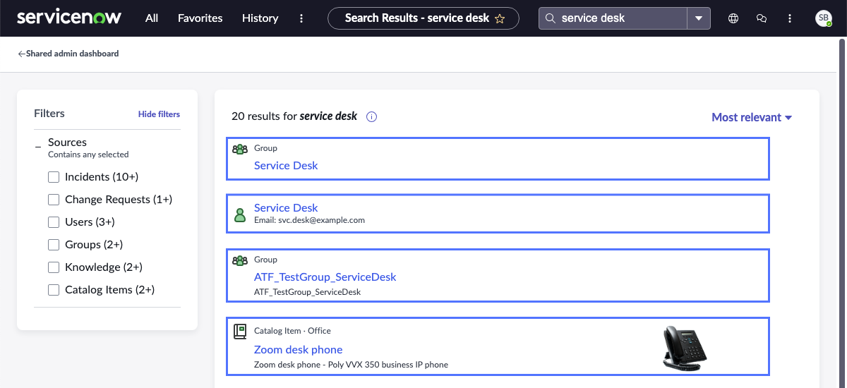847x388 pixels.
Task: Check the Incidents (10+) filter
Action: [x=54, y=177]
